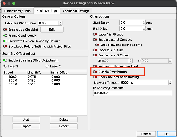Click the Delete button
Viewport: 177px width, 137px height.
(64, 119)
